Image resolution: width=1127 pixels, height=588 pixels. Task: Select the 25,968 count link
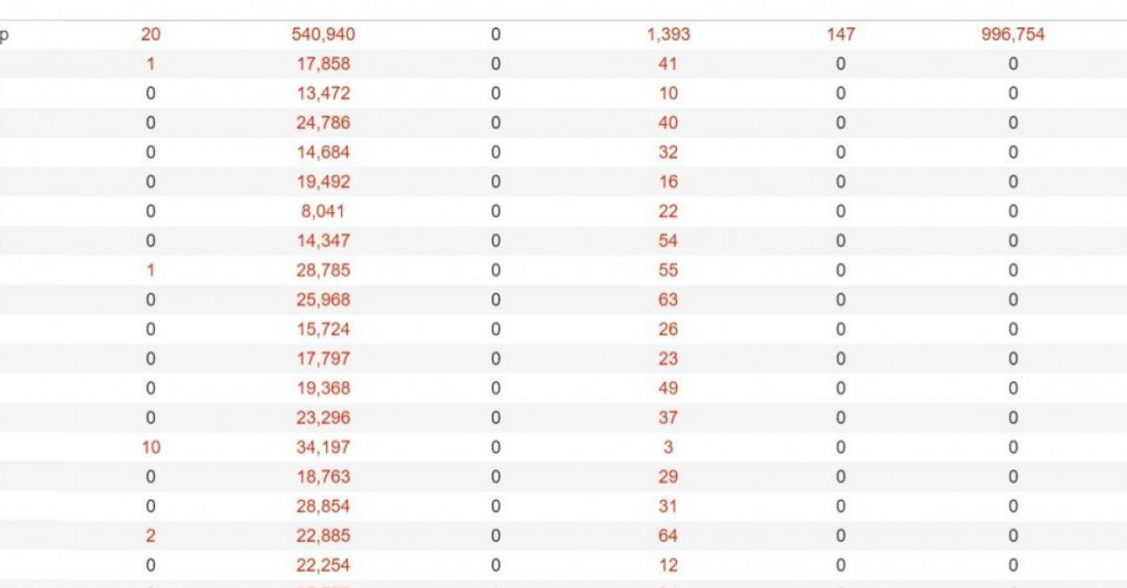323,300
